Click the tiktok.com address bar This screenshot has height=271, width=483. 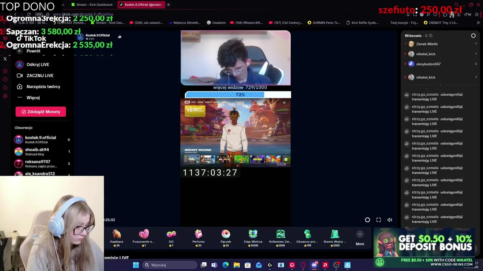(x=83, y=14)
